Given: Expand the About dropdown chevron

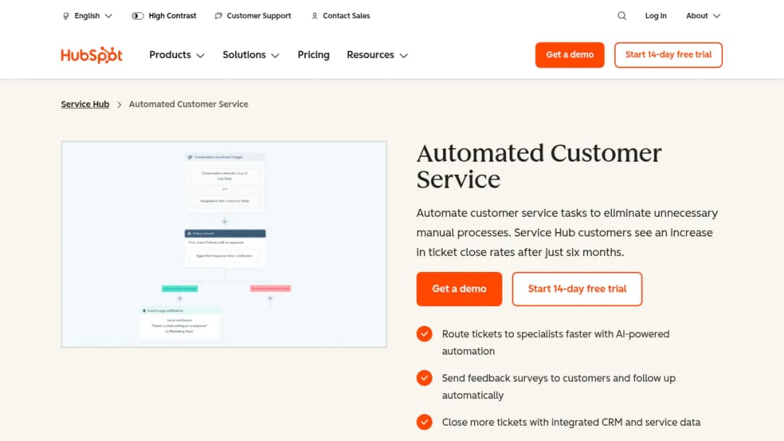Looking at the screenshot, I should (x=716, y=16).
